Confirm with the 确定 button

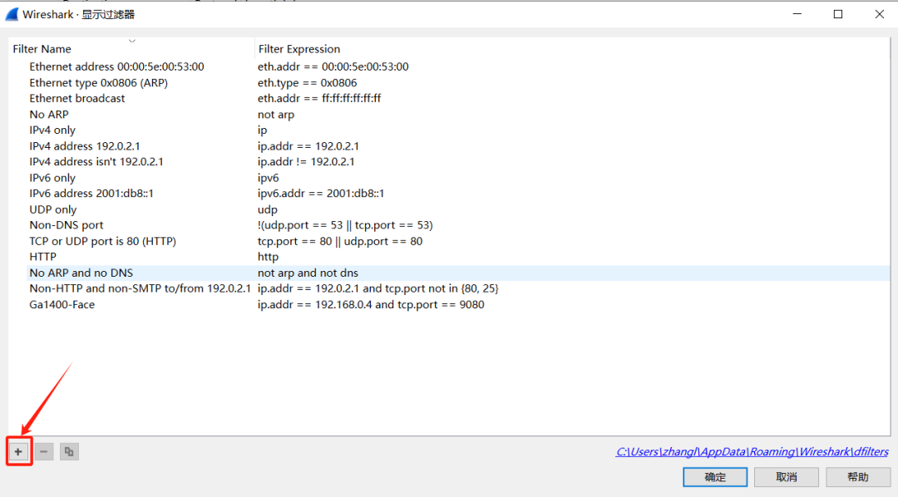click(x=715, y=477)
